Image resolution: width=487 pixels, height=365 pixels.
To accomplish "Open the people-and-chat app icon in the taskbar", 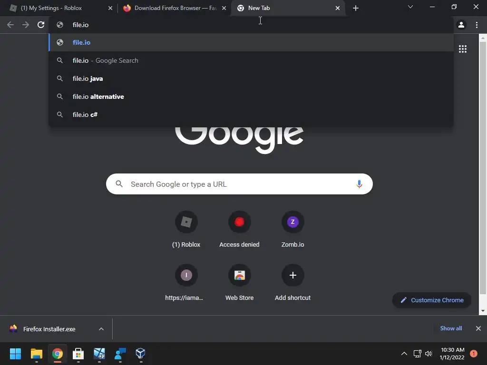I will (x=120, y=354).
